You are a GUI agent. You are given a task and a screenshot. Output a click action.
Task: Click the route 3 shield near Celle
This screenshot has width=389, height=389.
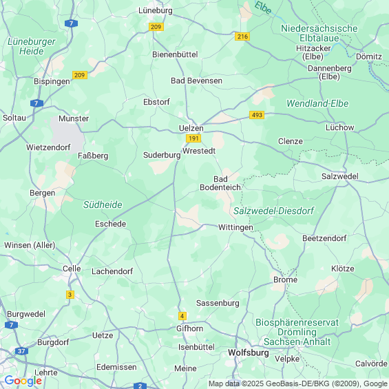(x=70, y=295)
